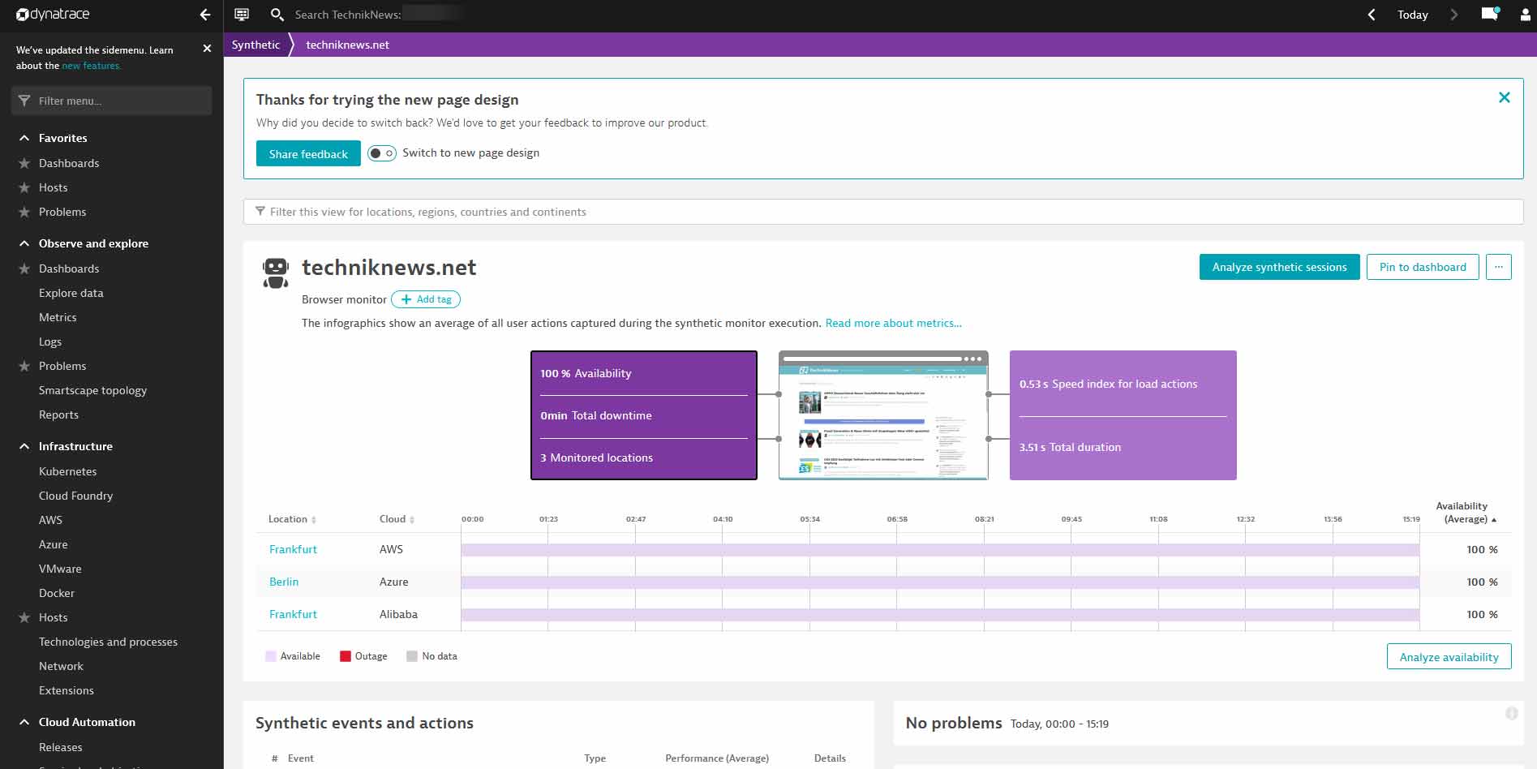Sort by Cloud column arrows
This screenshot has height=769, width=1537.
(x=412, y=519)
